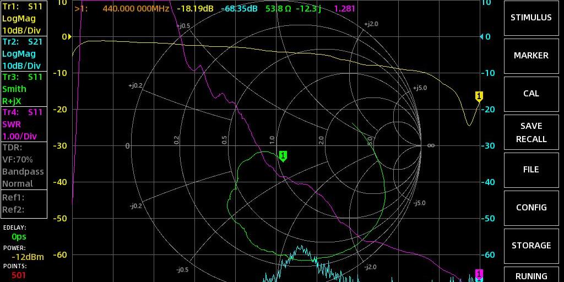Screen dimensions: 564x282
Task: Click the 1.281 SWR readout
Action: click(x=345, y=9)
